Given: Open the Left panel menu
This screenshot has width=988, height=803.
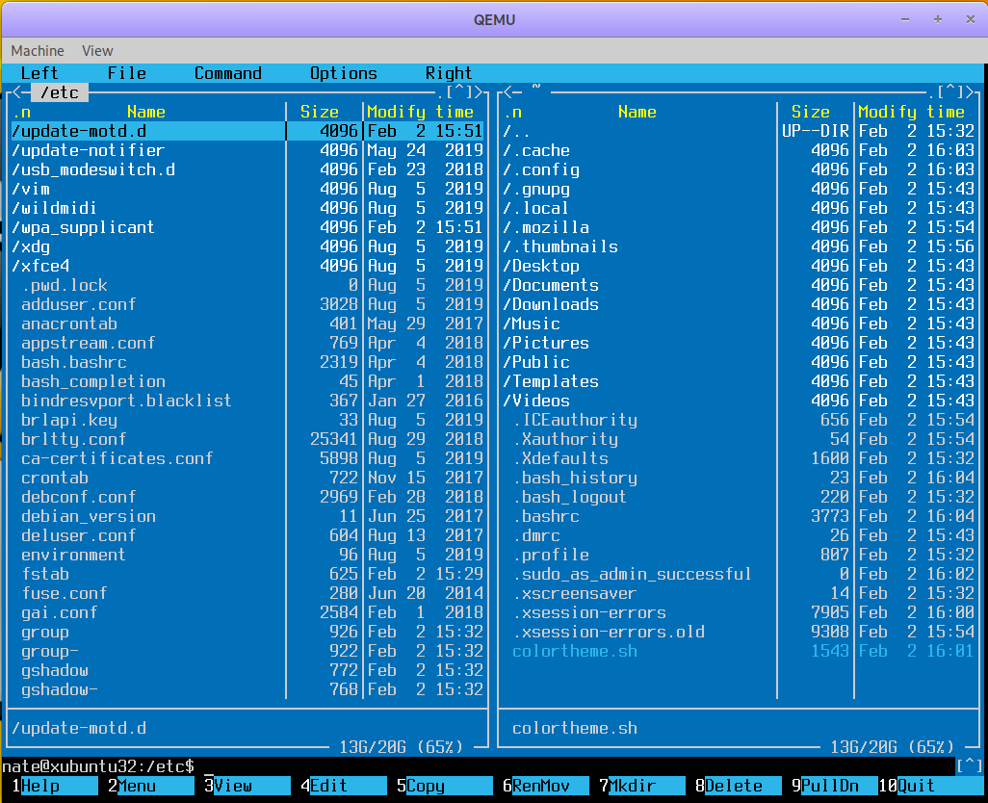Looking at the screenshot, I should (x=39, y=73).
